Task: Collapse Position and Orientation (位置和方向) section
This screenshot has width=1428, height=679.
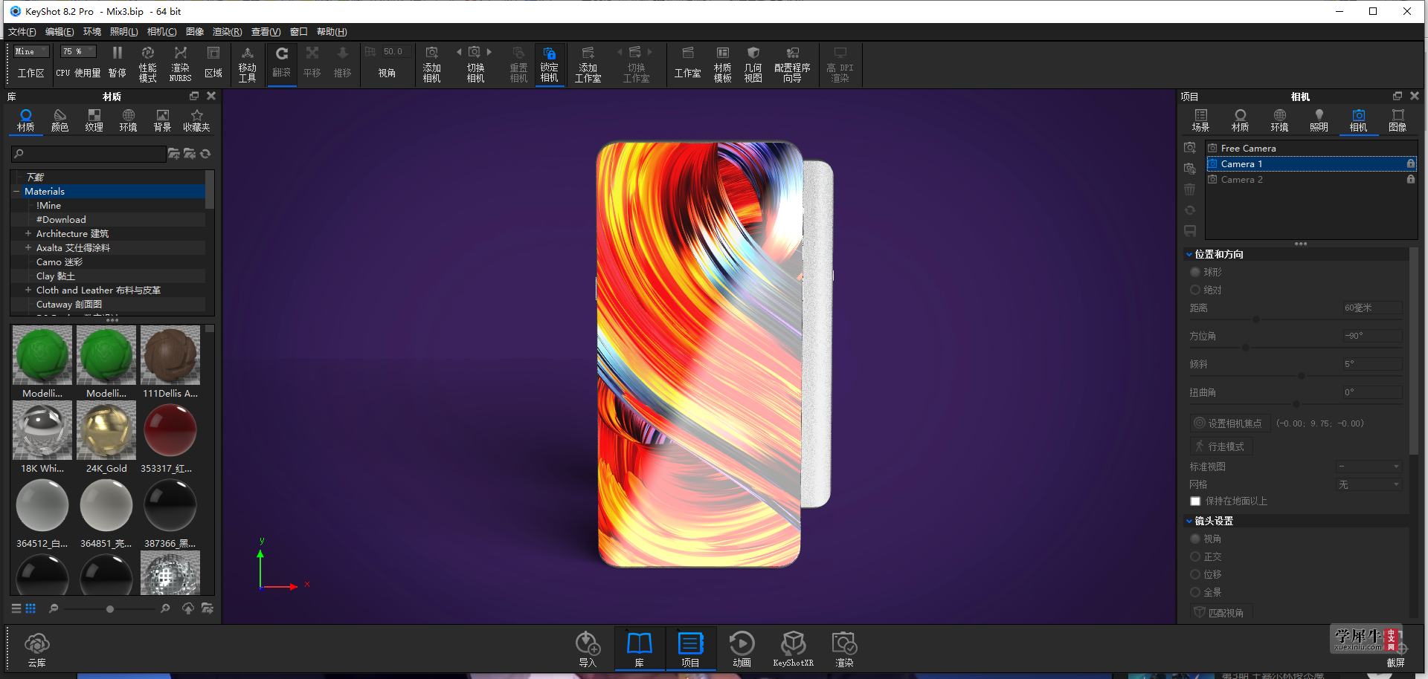Action: (1189, 255)
